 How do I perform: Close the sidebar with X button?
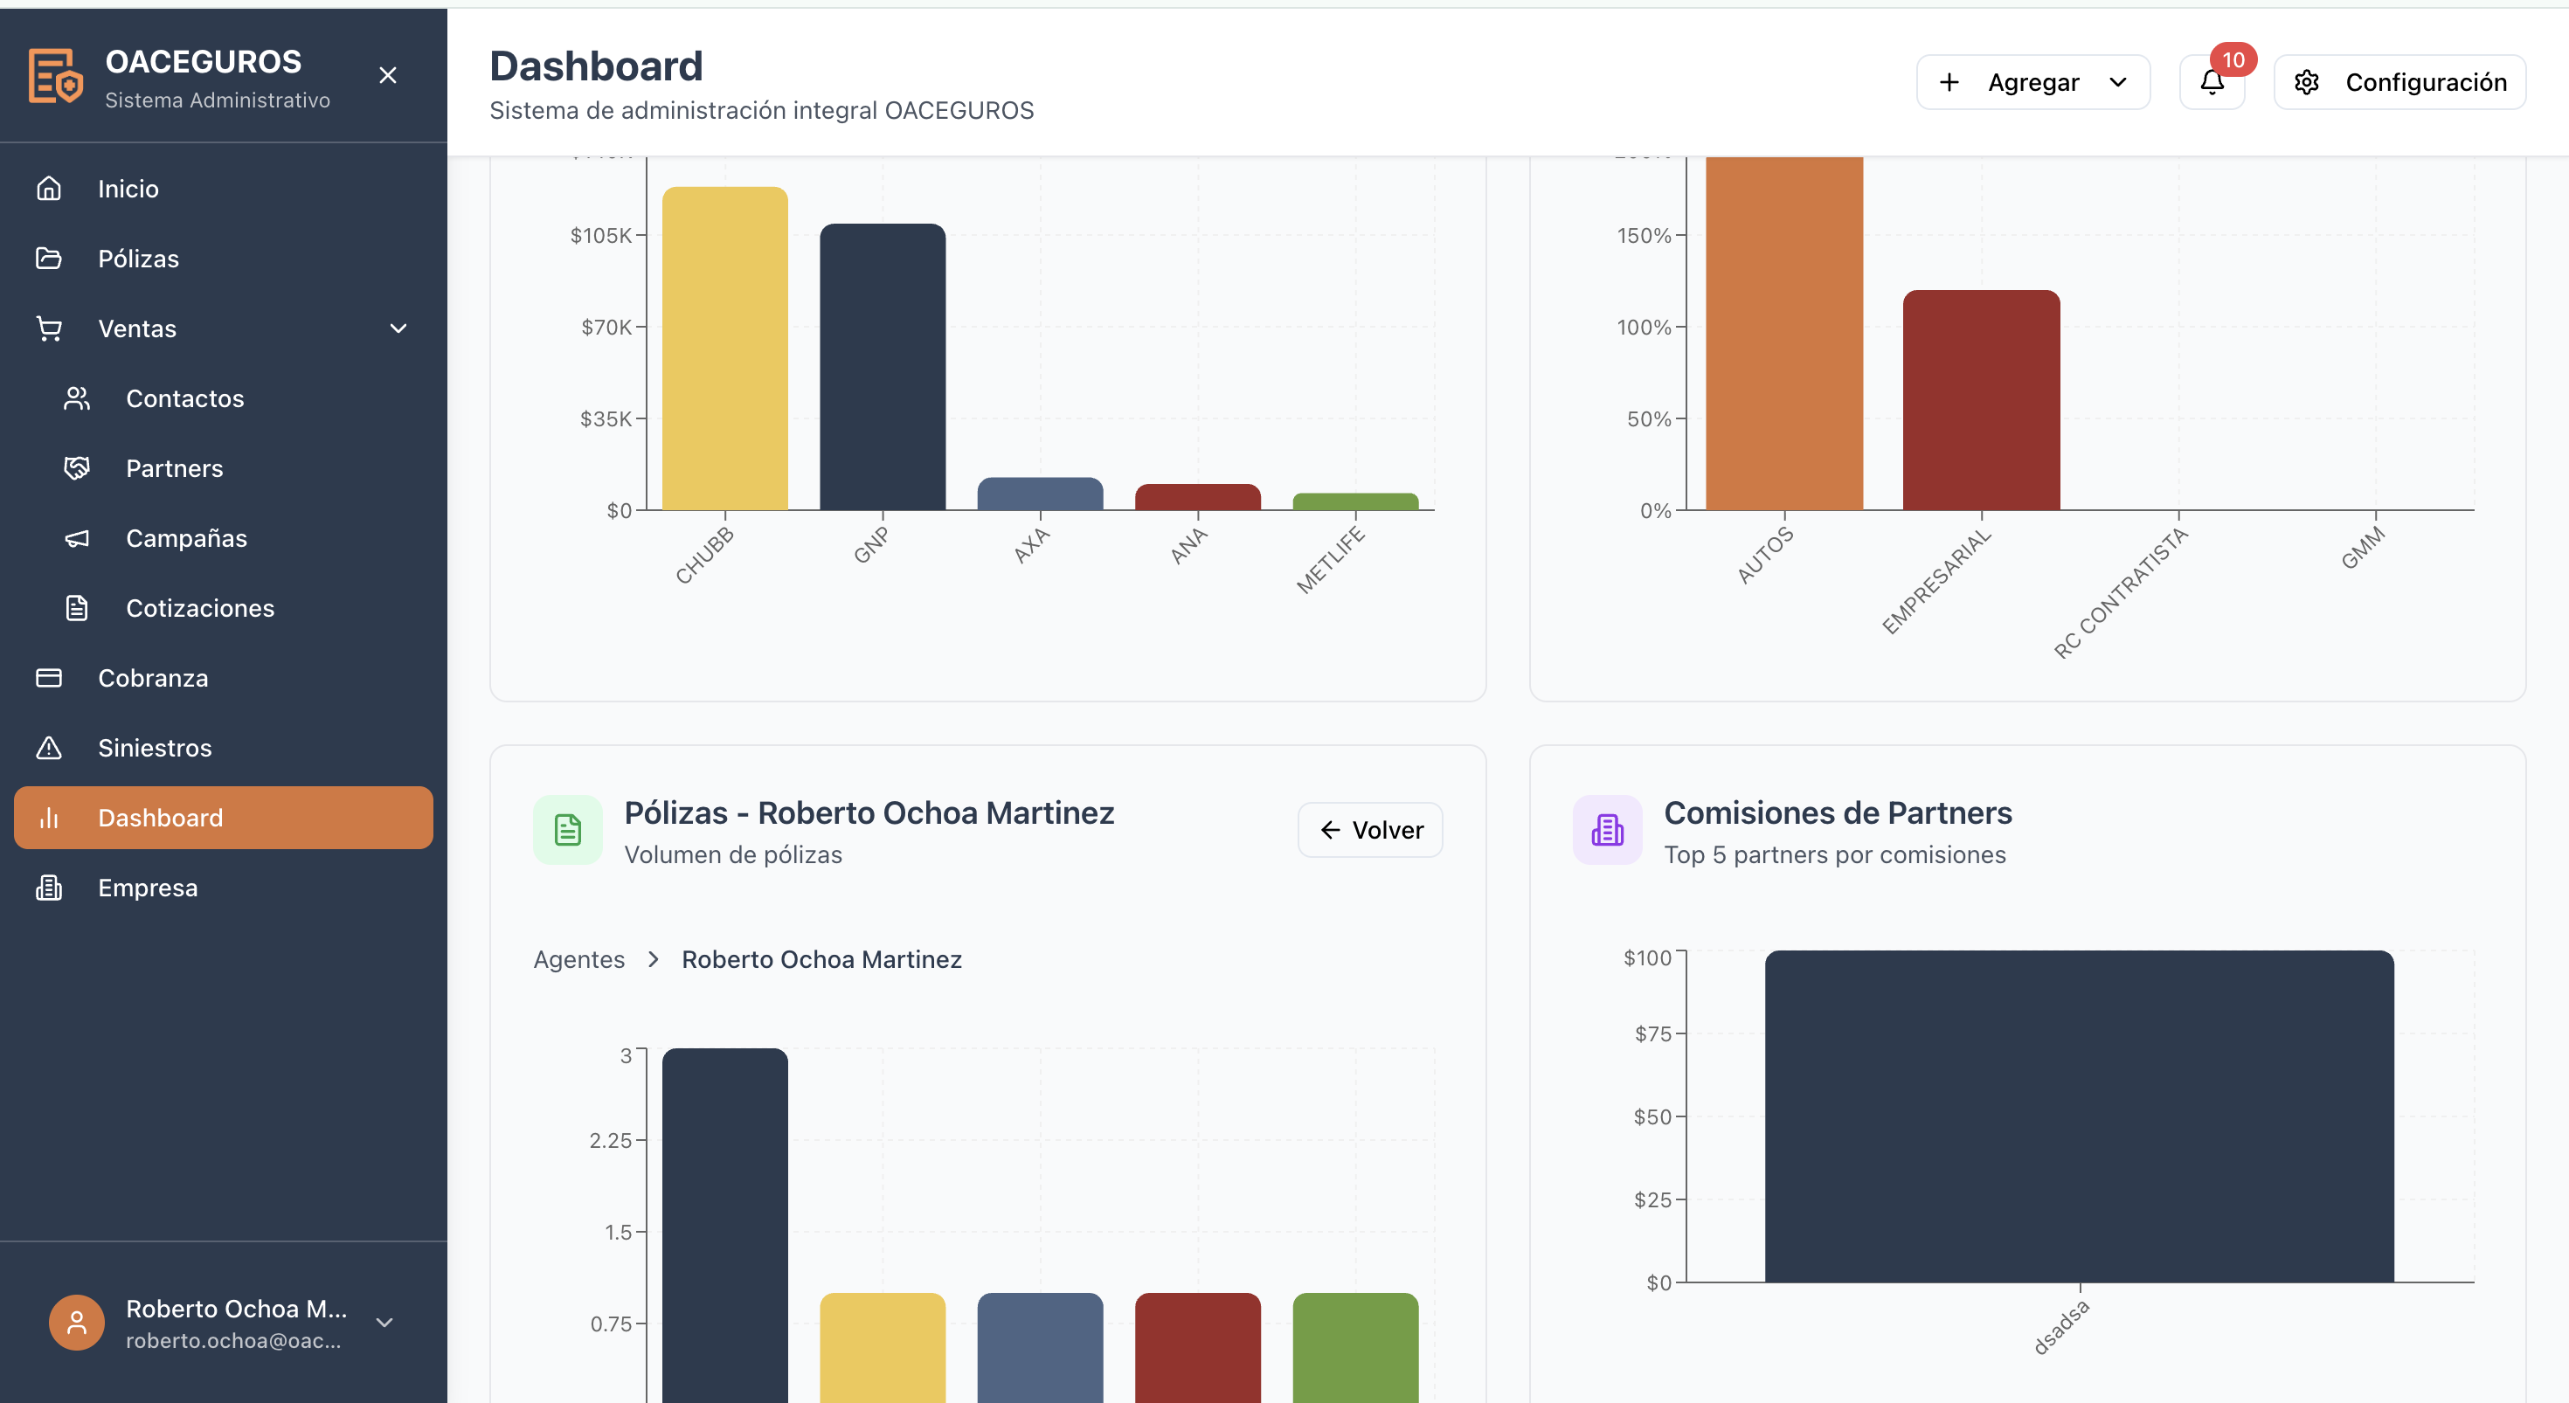pos(388,76)
